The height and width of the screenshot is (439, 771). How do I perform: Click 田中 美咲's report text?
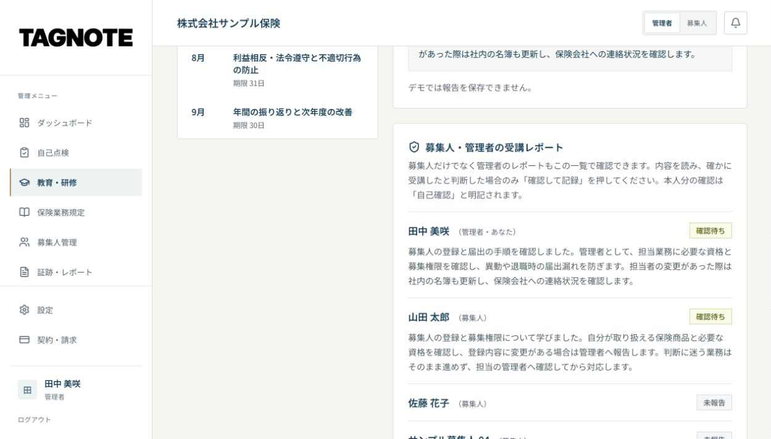pos(570,266)
